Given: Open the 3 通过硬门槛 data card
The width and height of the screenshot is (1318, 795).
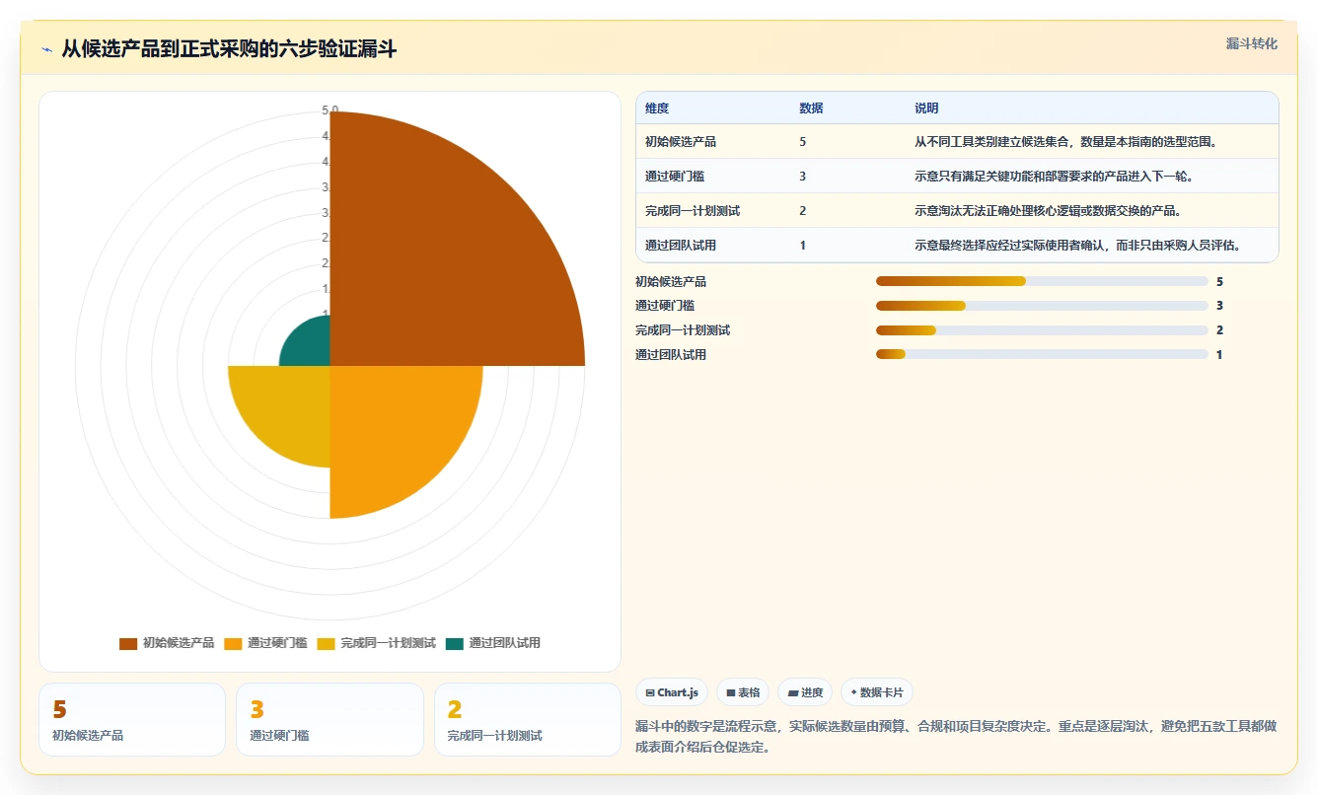Looking at the screenshot, I should click(329, 719).
